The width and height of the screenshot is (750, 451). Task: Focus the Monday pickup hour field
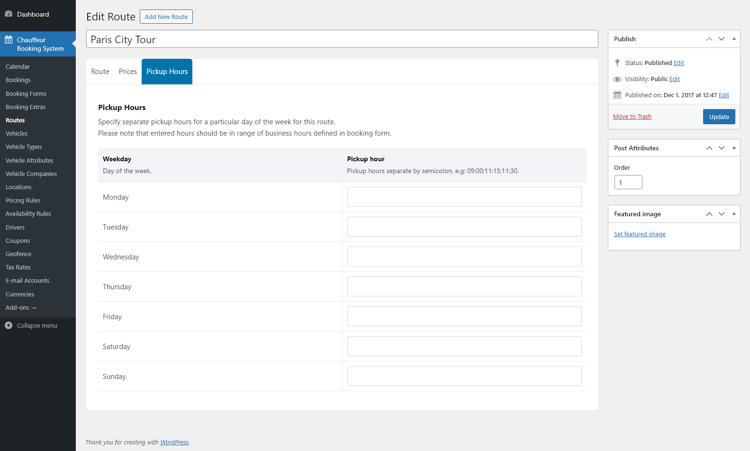click(464, 197)
